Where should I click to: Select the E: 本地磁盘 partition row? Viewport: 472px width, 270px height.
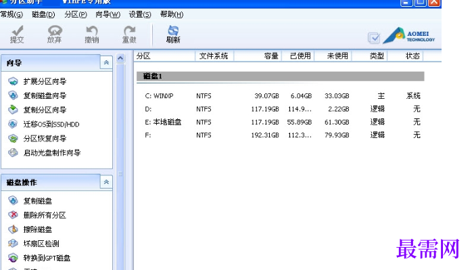[283, 122]
